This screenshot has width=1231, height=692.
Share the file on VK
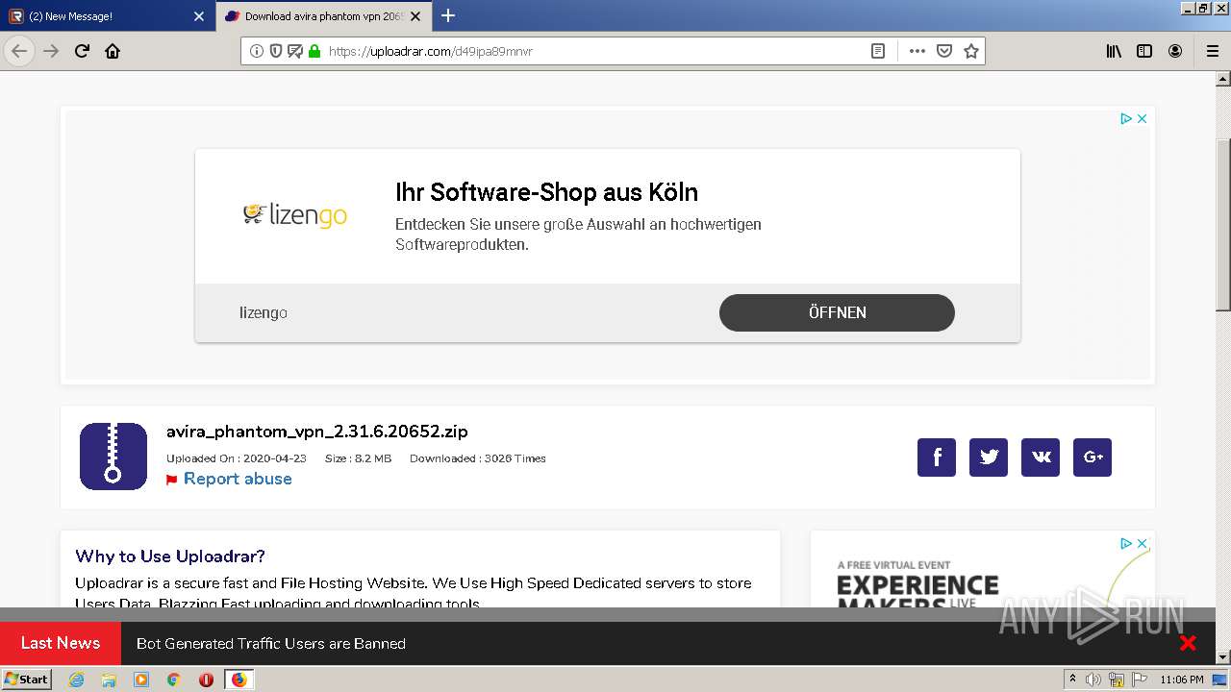coord(1041,457)
